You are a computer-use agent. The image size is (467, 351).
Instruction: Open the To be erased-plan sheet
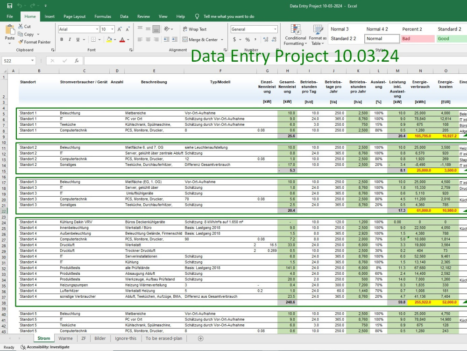[x=164, y=338]
